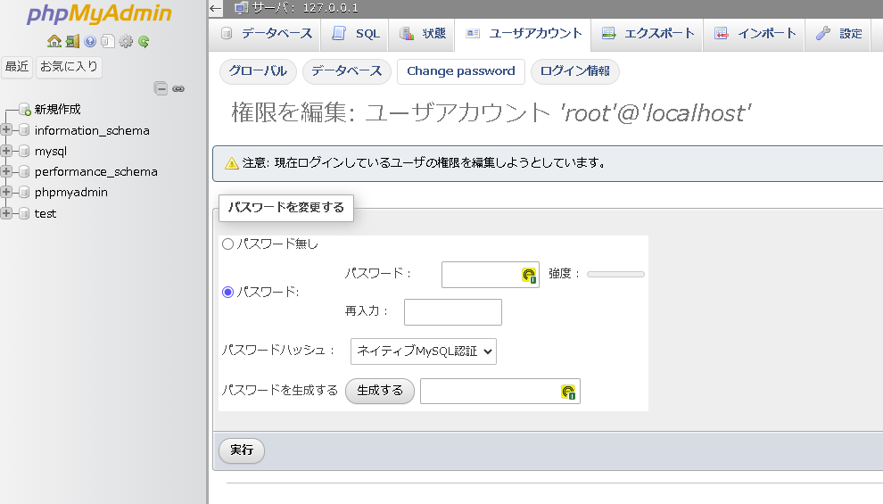Viewport: 883px width, 504px height.
Task: Click the password manager icon in password field
Action: [529, 275]
